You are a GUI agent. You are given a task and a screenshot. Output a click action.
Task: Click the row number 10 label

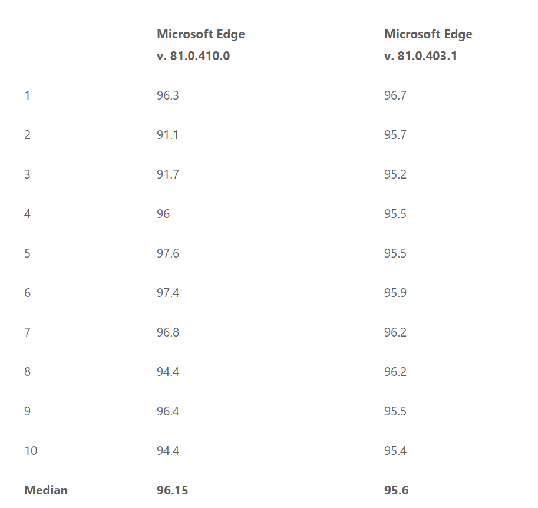point(31,451)
